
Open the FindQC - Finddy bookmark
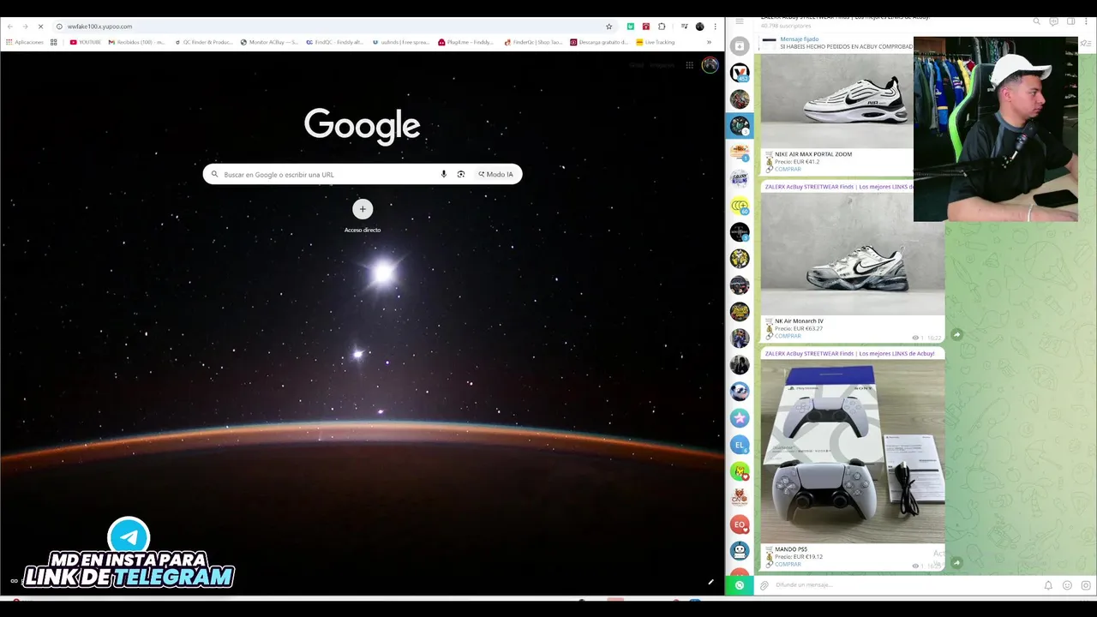pyautogui.click(x=335, y=42)
